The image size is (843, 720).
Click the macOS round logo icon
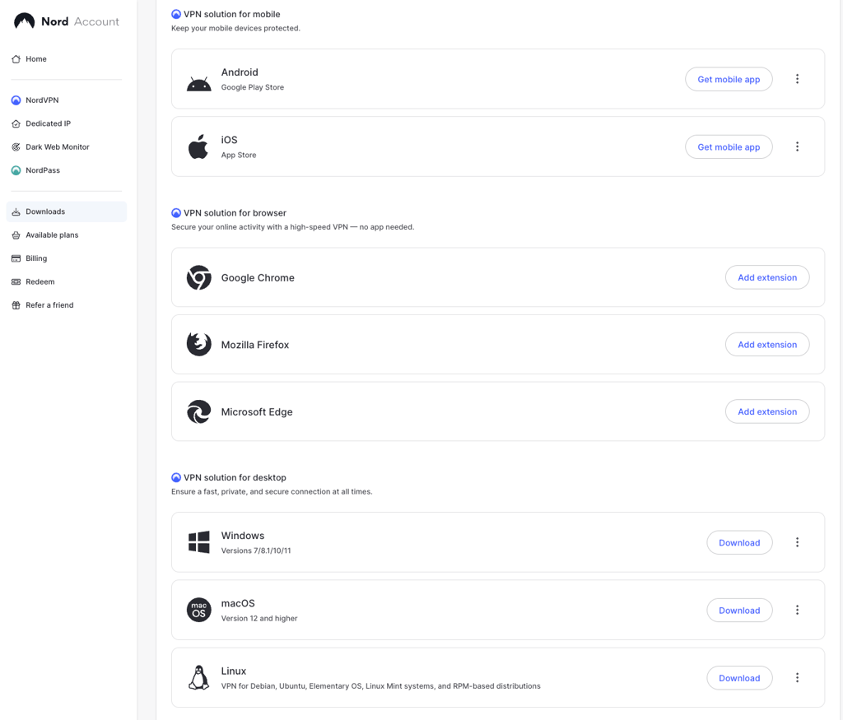click(199, 610)
